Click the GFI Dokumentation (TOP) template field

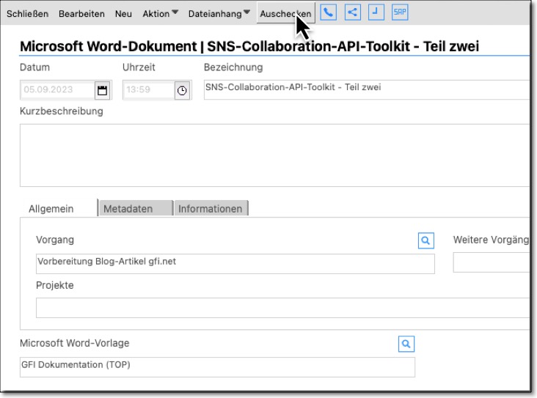[x=217, y=367]
